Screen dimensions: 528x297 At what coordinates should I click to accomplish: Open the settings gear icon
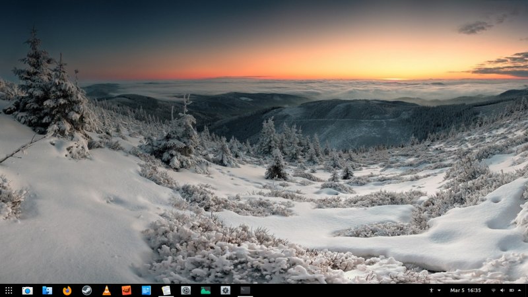tap(225, 290)
